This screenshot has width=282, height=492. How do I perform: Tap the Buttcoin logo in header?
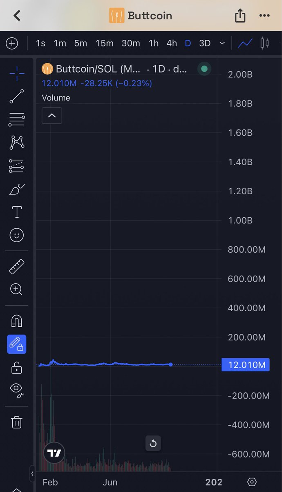tap(117, 16)
